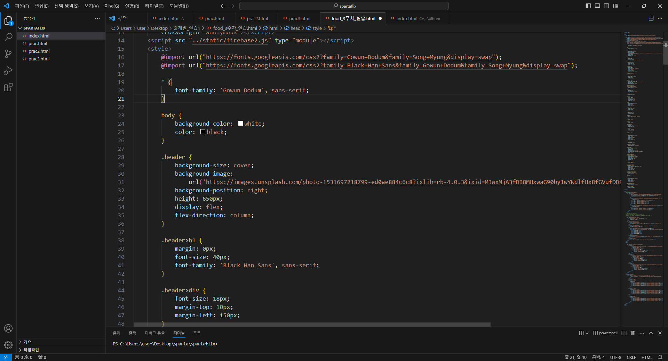Change indentation setting 공백: 4
The height and width of the screenshot is (361, 668).
point(598,357)
